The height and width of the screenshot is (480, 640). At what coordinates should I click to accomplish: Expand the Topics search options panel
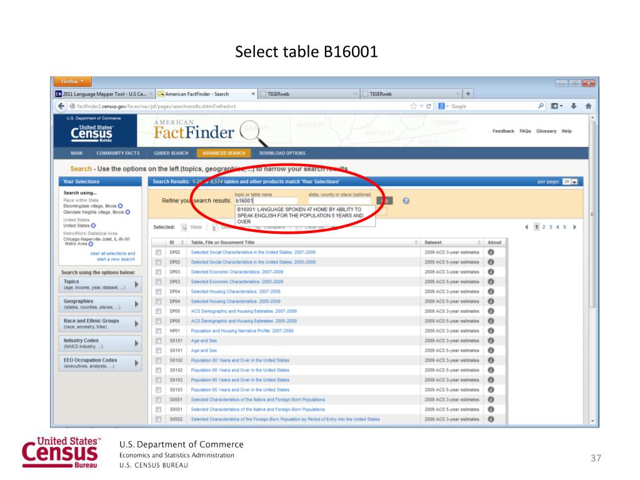coord(101,284)
